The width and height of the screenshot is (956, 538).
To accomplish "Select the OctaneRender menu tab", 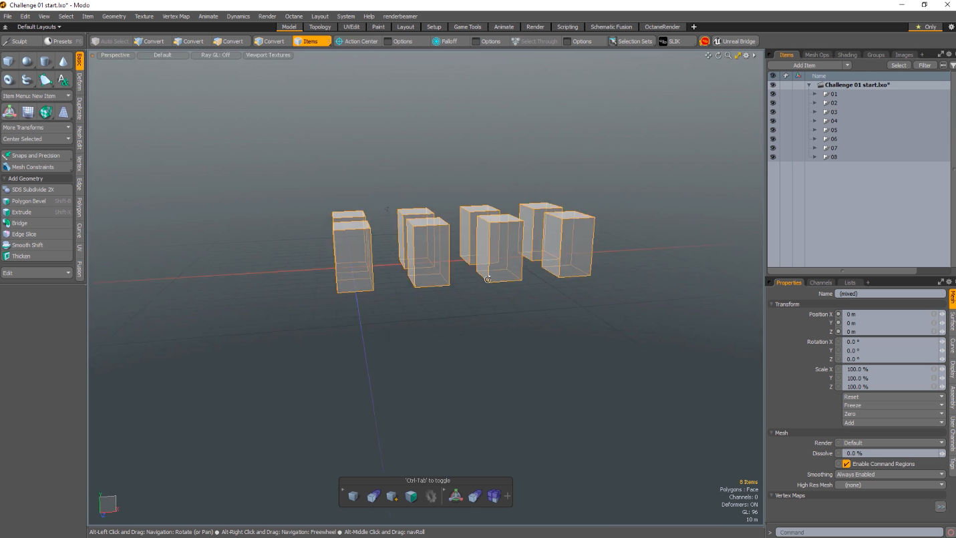I will 662,27.
